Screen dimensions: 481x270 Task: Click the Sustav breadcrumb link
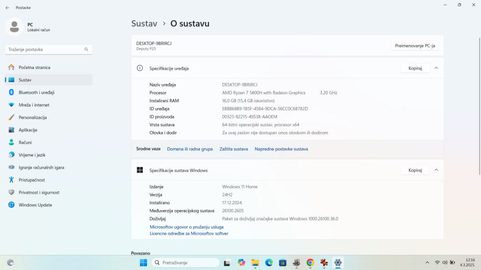144,24
